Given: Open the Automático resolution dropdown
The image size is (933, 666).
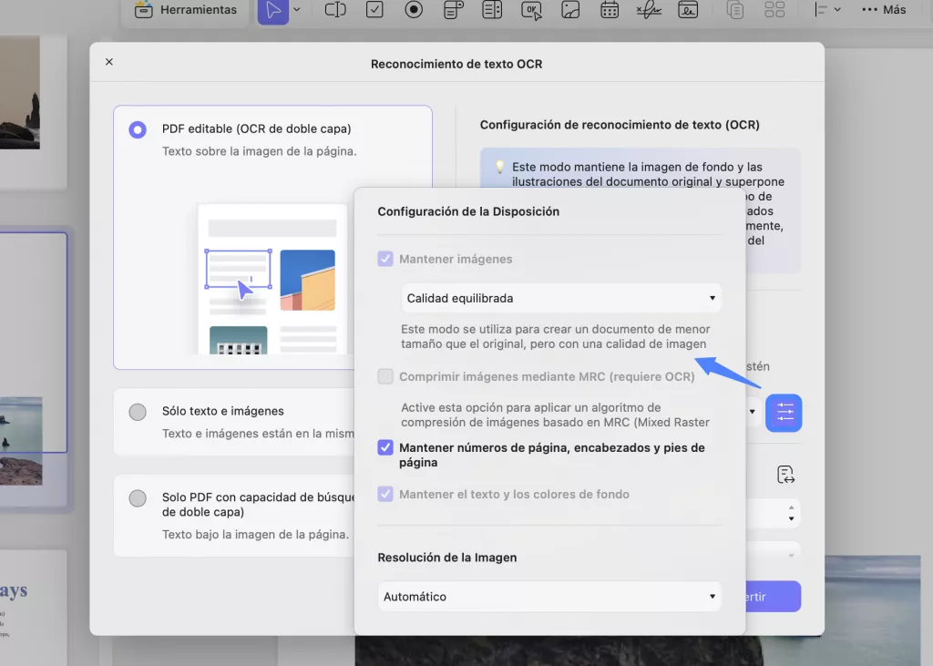Looking at the screenshot, I should (549, 597).
